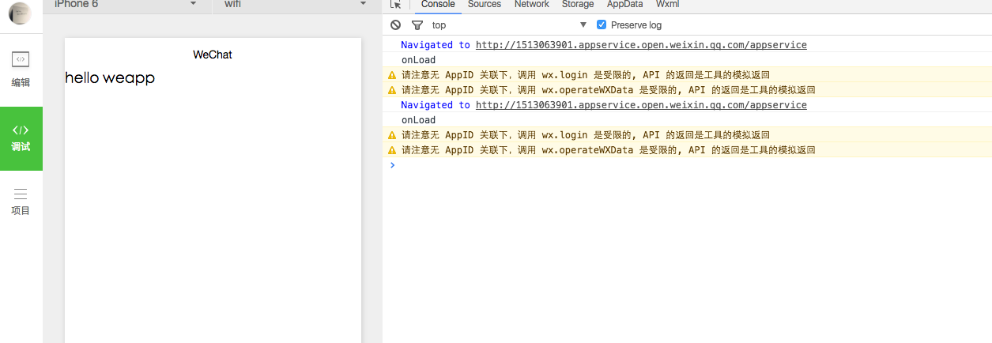Go to the AppData tab
This screenshot has width=992, height=343.
pyautogui.click(x=624, y=4)
